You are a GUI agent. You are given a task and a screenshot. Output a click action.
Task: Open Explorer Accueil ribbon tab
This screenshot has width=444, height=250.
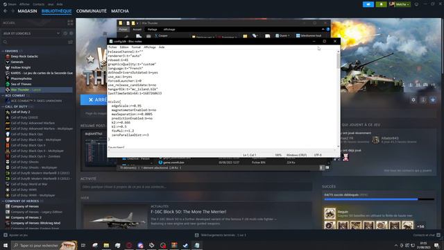137,29
